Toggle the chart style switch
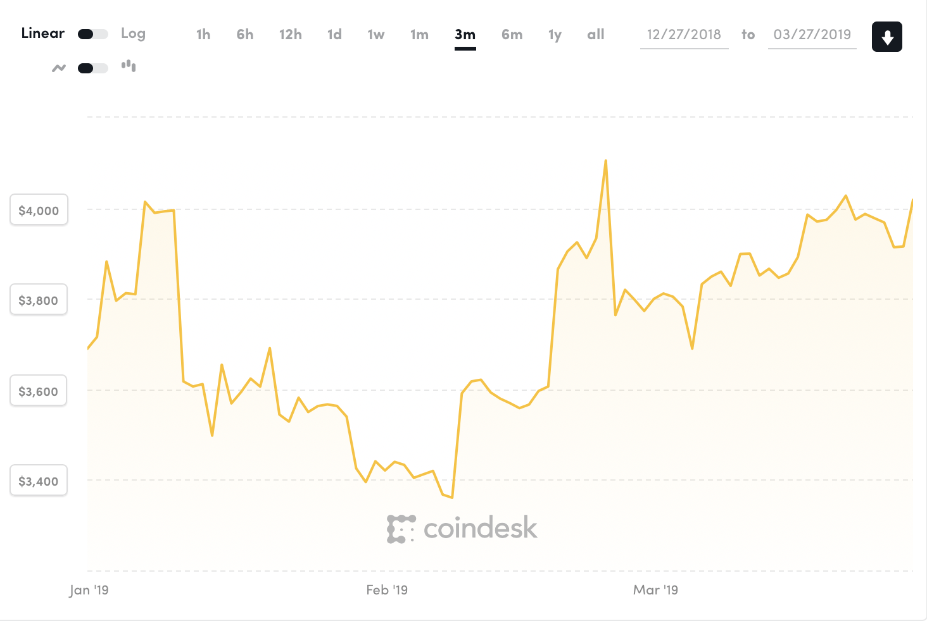927x621 pixels. pyautogui.click(x=92, y=66)
